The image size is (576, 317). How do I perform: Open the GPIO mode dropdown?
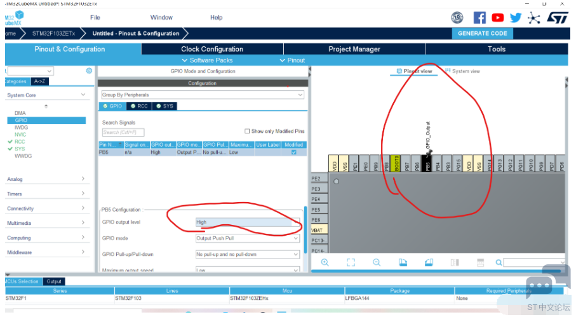coord(248,238)
